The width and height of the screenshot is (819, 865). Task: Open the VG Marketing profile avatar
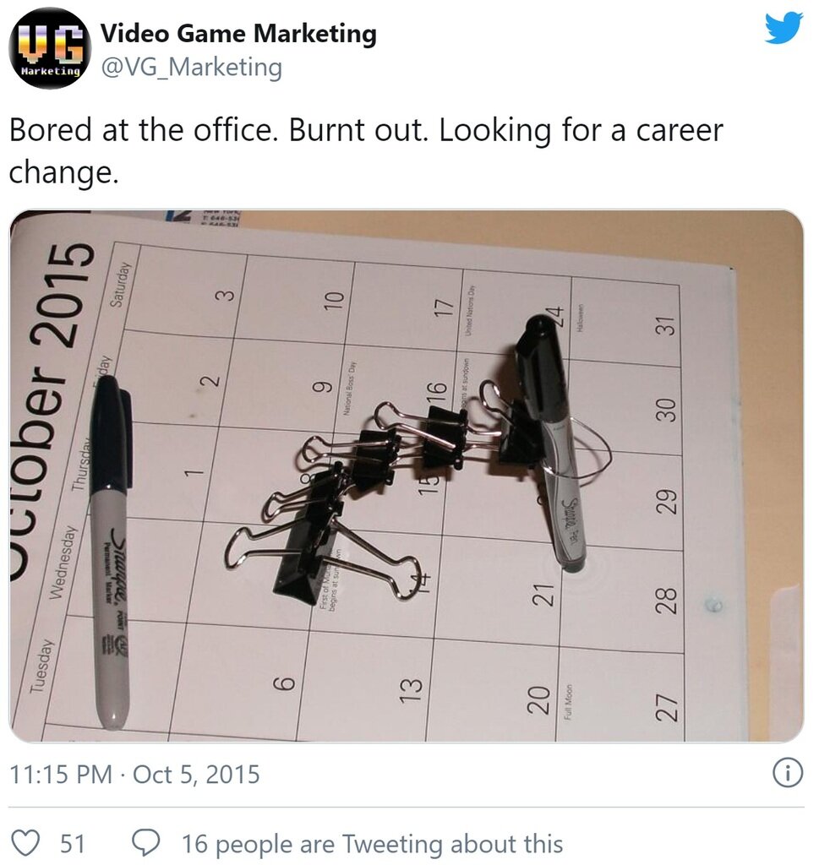(50, 48)
